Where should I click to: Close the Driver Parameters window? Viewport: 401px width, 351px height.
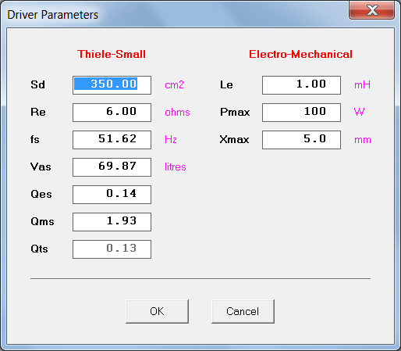tap(372, 10)
